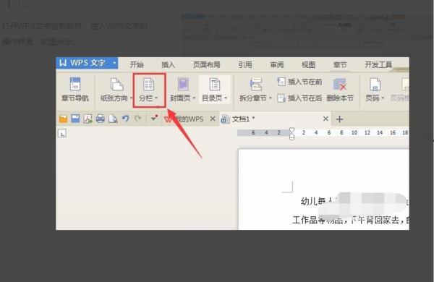Click the 目录页 table of contents icon
This screenshot has height=282, width=434.
(x=215, y=84)
